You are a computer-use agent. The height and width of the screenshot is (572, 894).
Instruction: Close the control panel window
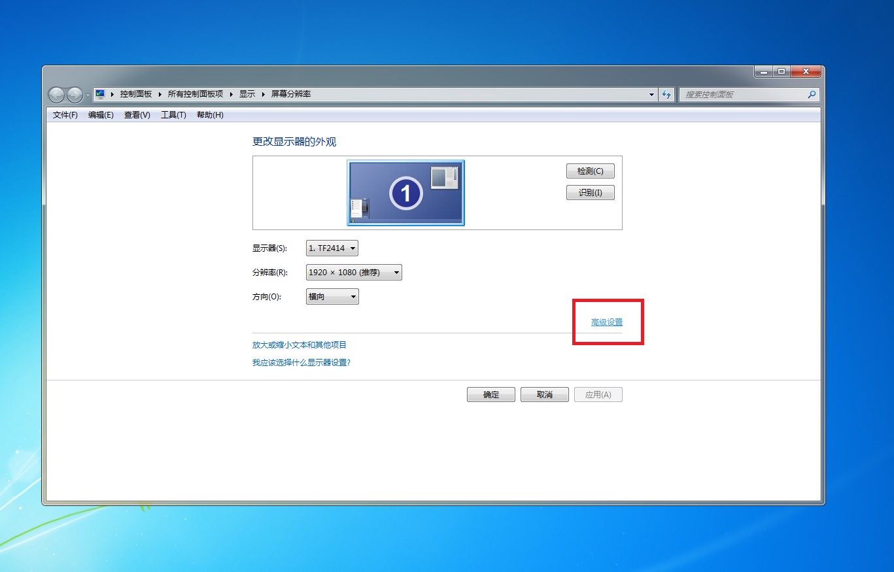(x=806, y=71)
